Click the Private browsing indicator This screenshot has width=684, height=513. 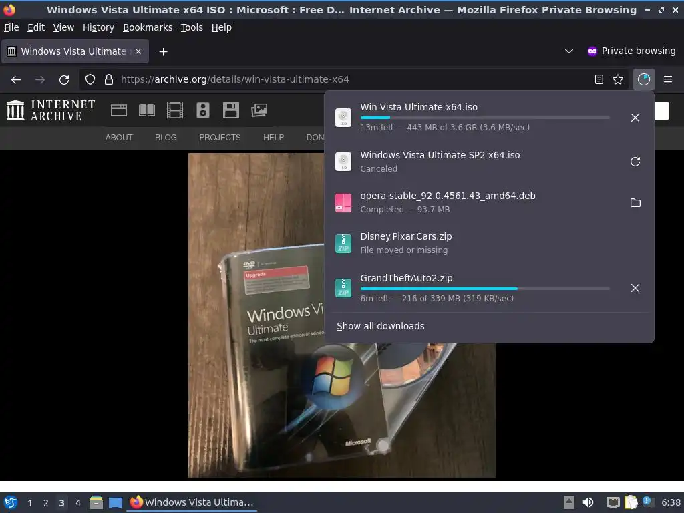click(631, 51)
